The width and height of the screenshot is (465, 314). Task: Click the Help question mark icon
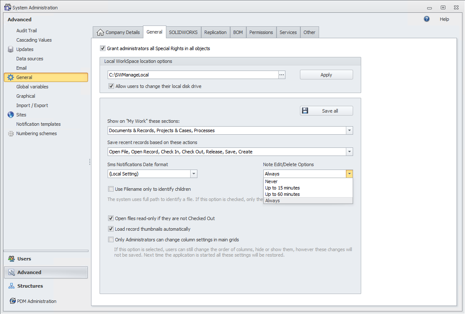(427, 19)
